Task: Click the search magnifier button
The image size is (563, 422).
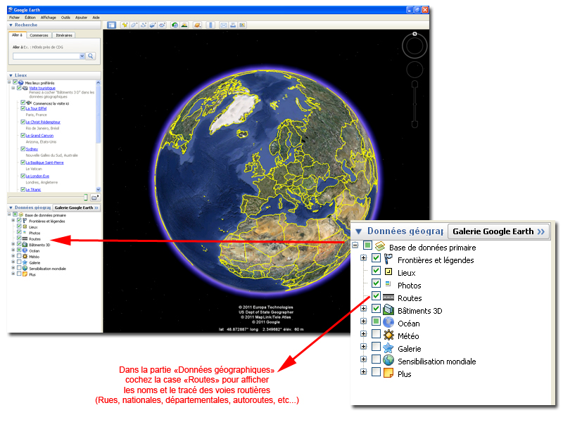Action: point(91,56)
